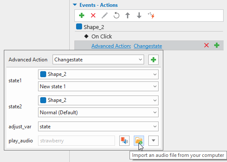The width and height of the screenshot is (227, 162).
Task: Import an audio file from computer
Action: coord(139,141)
